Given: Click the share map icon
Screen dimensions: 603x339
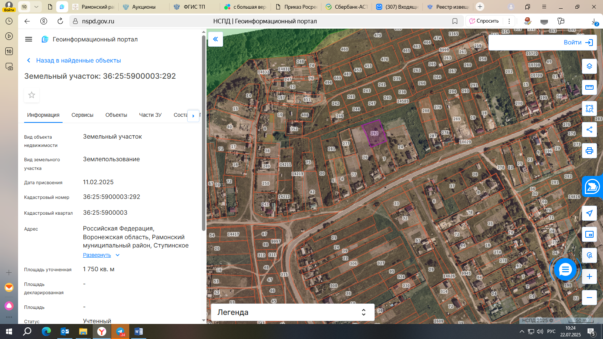Looking at the screenshot, I should (589, 130).
